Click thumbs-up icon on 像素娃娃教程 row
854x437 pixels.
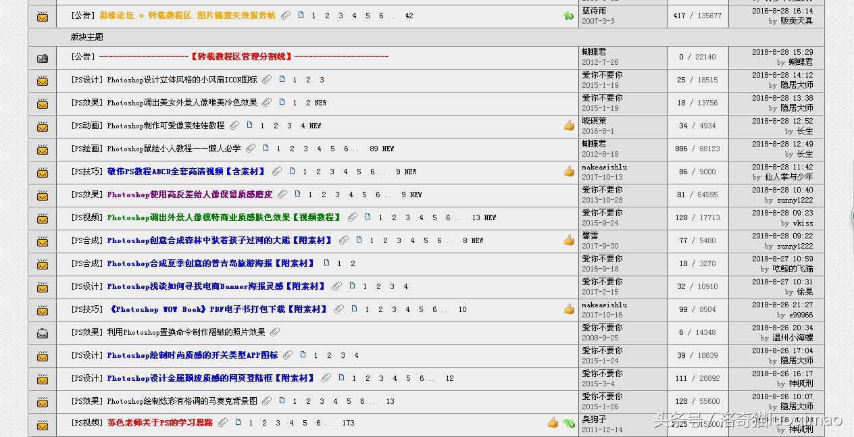pos(569,125)
